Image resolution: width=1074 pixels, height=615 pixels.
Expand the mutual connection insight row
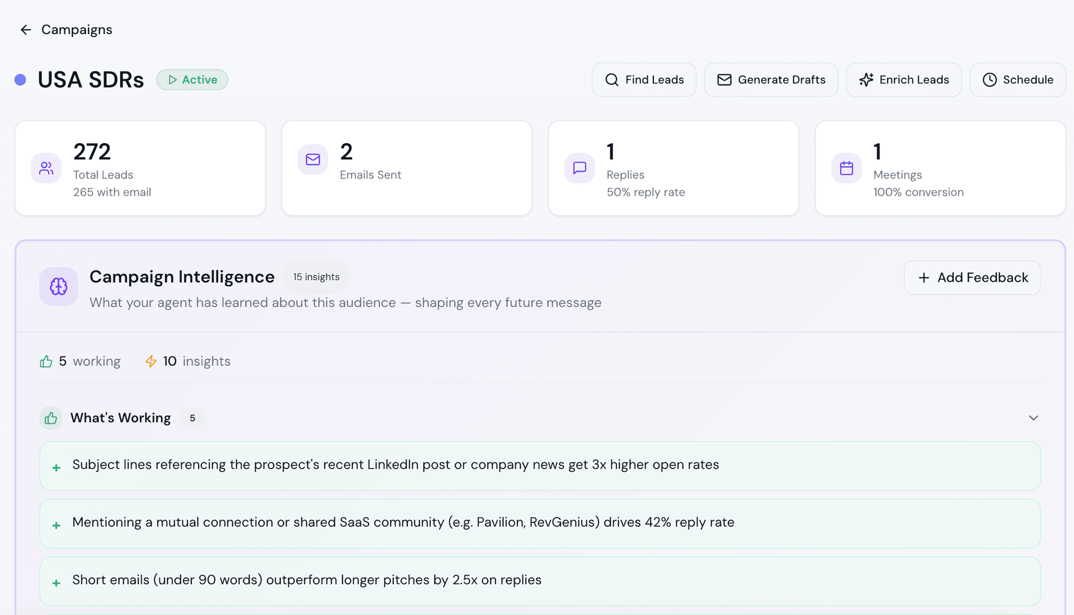(540, 524)
